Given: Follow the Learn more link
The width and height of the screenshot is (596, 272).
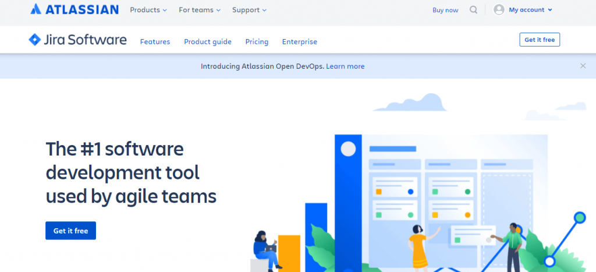Looking at the screenshot, I should tap(345, 66).
